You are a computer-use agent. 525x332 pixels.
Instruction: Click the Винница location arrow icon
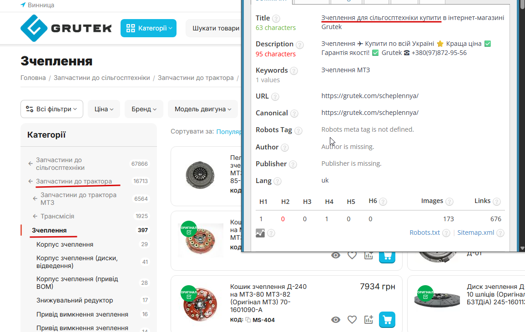(x=23, y=5)
